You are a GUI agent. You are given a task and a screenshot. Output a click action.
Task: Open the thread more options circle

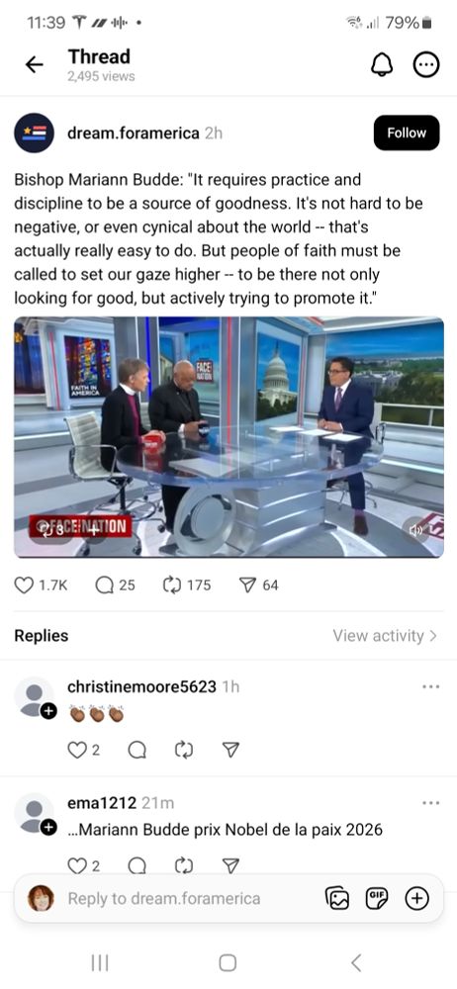426,64
